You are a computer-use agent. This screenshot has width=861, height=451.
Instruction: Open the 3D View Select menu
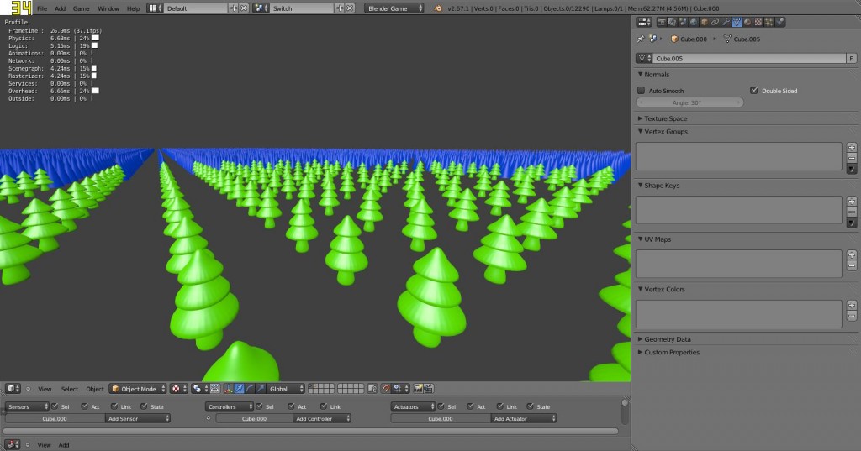click(69, 389)
